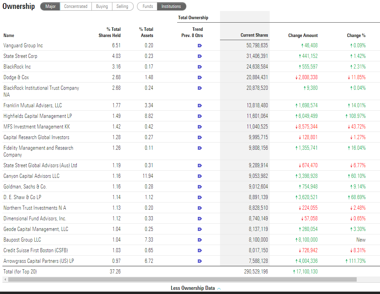Sort by Change % column
380x294 pixels.
[356, 35]
